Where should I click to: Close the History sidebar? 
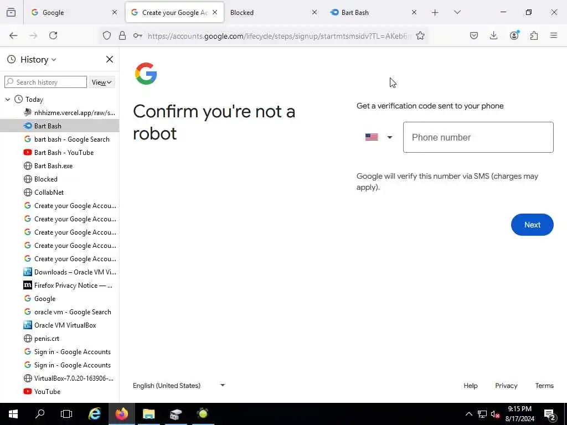[x=110, y=59]
